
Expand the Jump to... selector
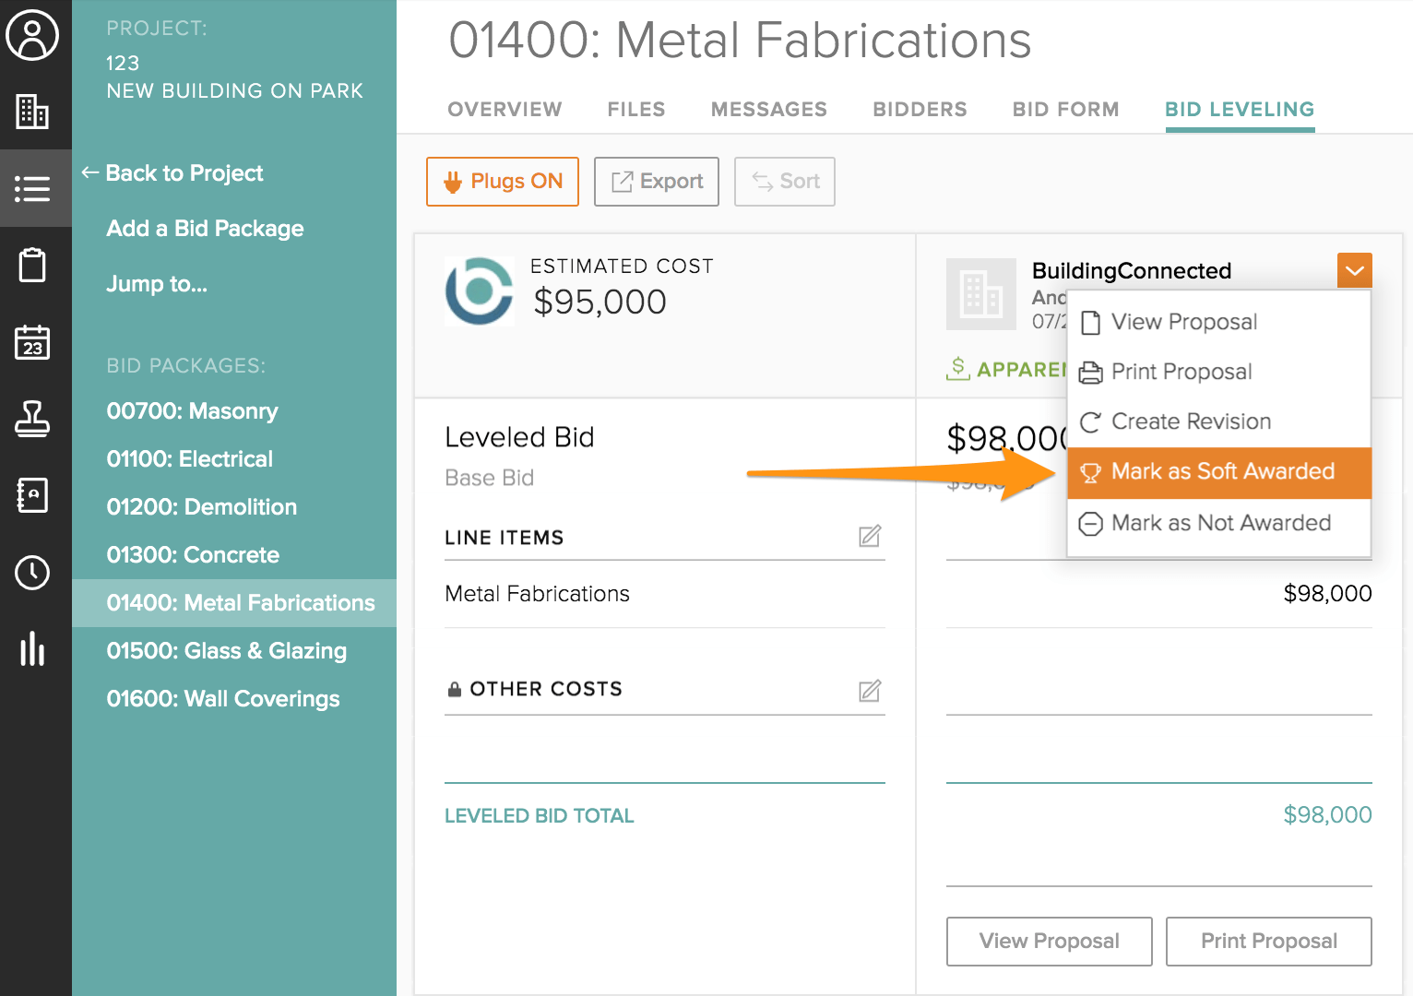click(156, 284)
